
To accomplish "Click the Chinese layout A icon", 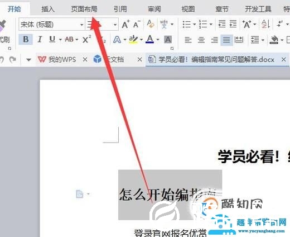I will point(246,24).
